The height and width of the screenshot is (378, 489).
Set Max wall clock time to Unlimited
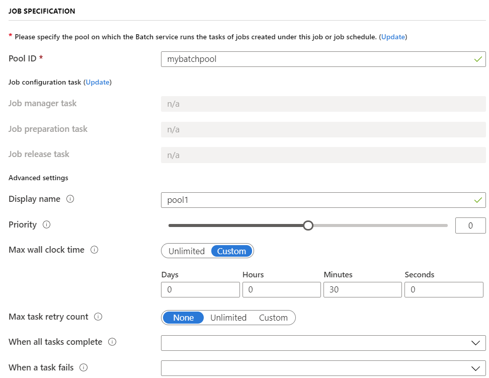187,251
